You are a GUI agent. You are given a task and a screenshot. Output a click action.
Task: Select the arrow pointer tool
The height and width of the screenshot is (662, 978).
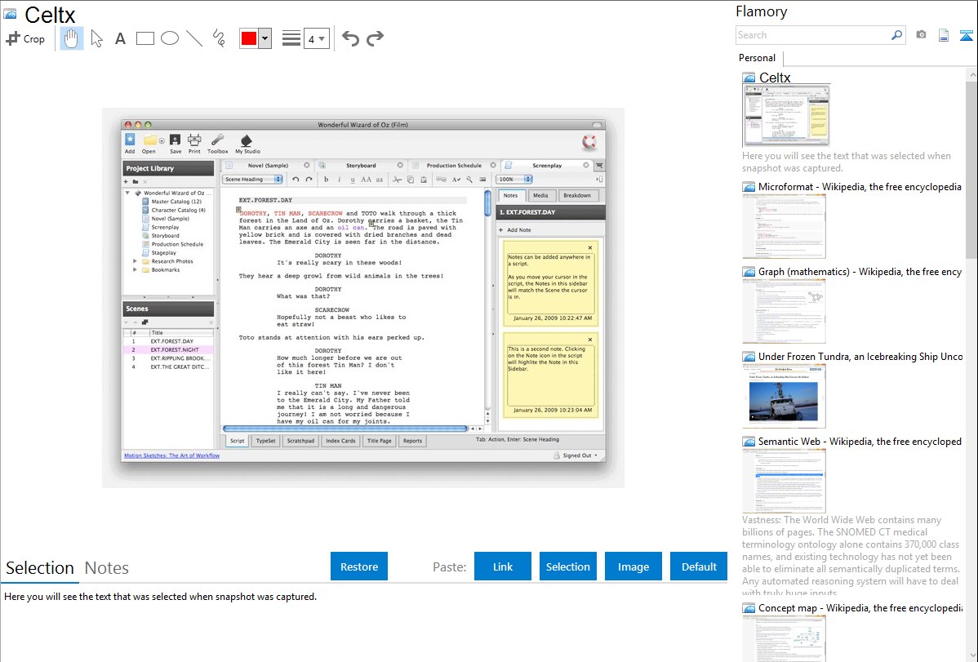click(x=96, y=38)
